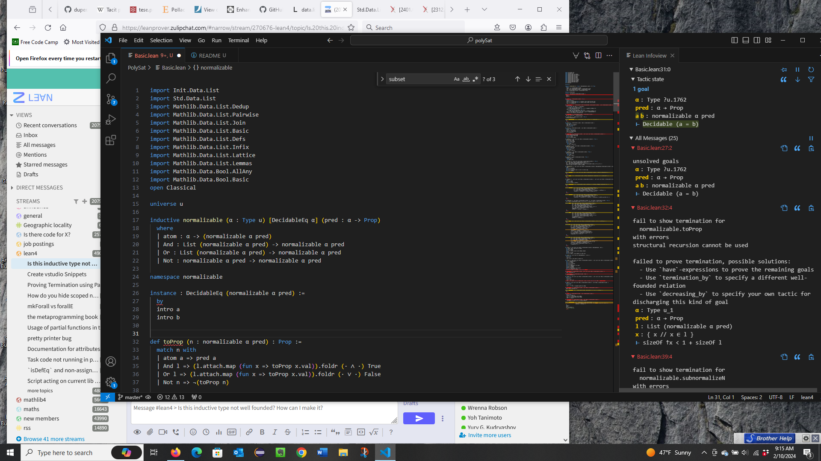Open the Run and Debug view in the activity bar
Viewport: 821px width, 461px height.
[x=111, y=120]
